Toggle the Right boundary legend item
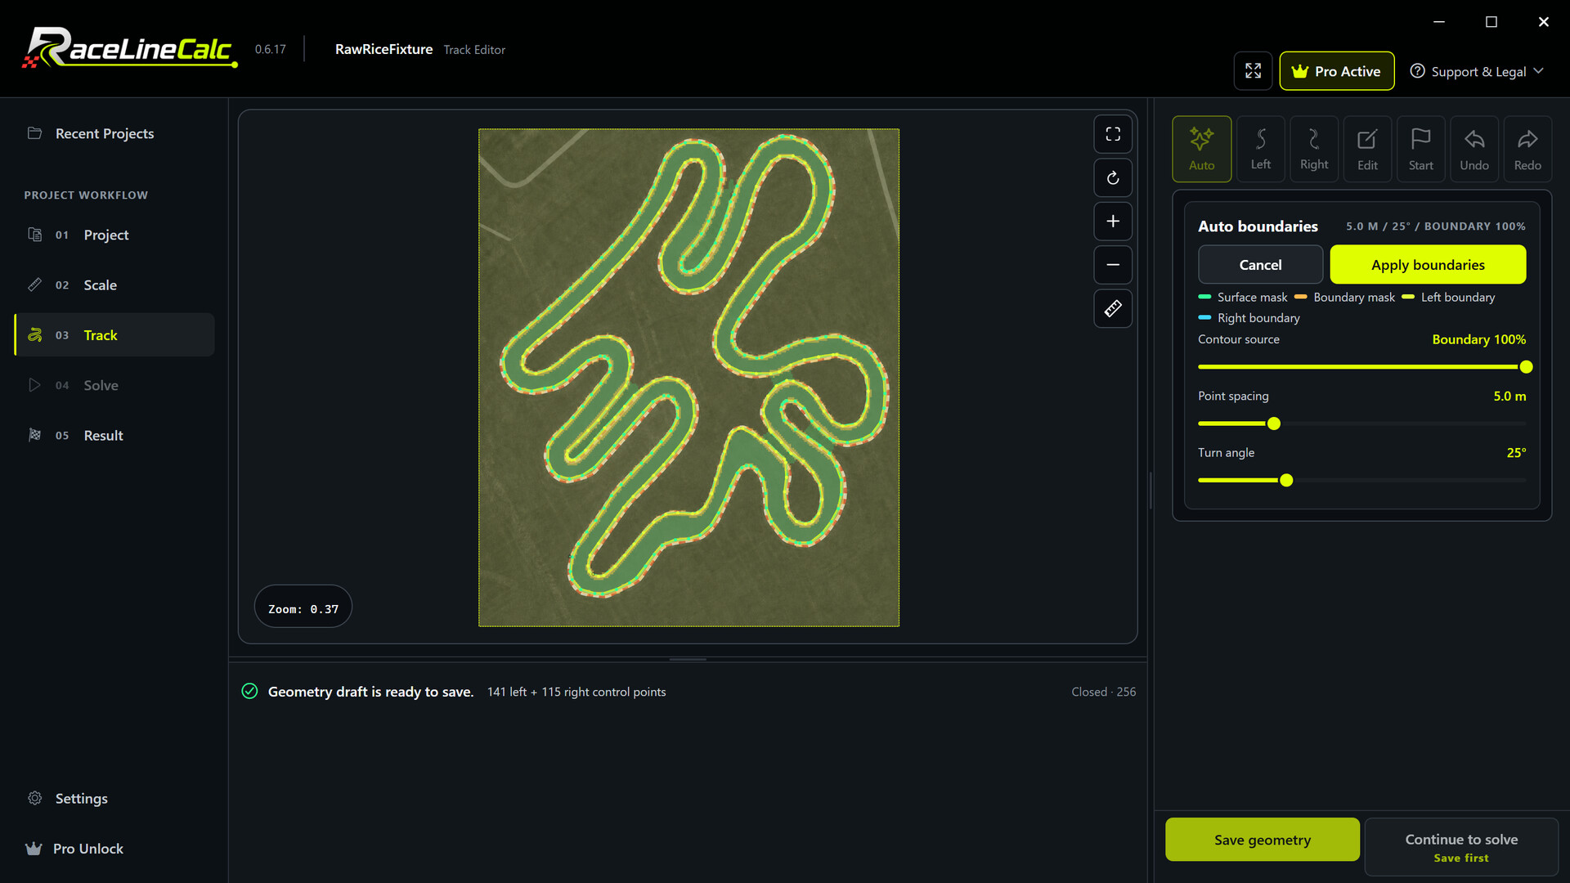The image size is (1570, 883). coord(1249,318)
